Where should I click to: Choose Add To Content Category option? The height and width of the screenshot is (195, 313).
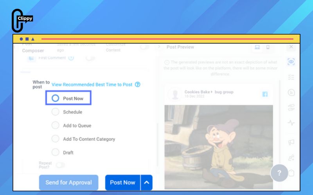[55, 139]
